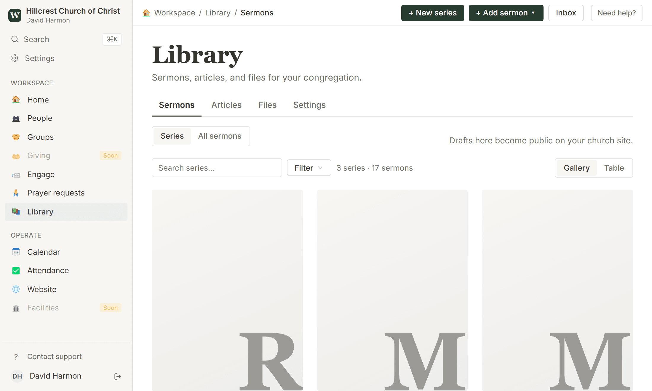This screenshot has height=391, width=652.
Task: Open the rightmost series card with M
Action: coord(557,290)
